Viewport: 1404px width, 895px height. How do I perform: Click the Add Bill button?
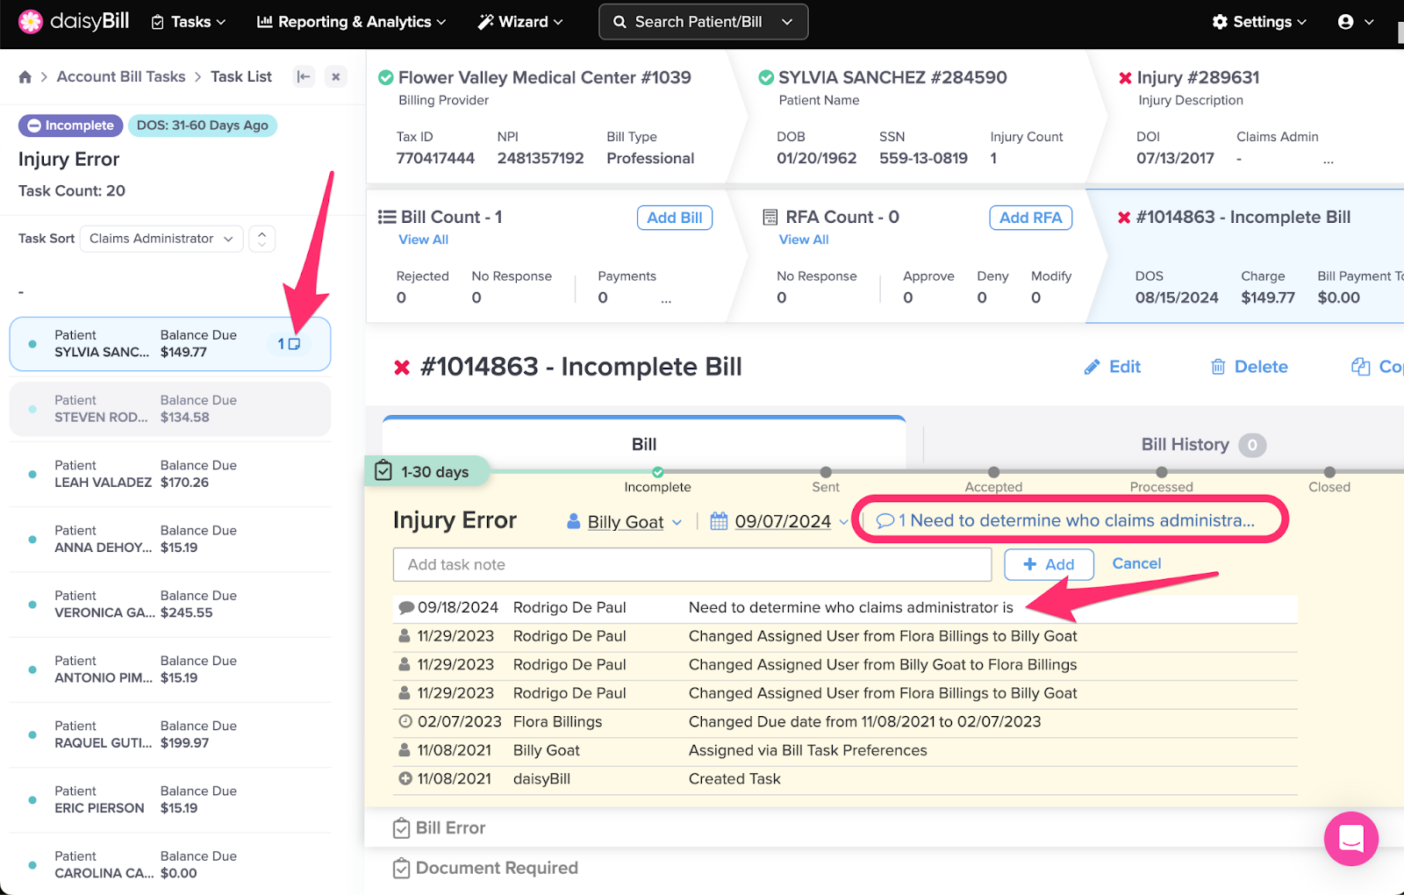[x=674, y=218]
